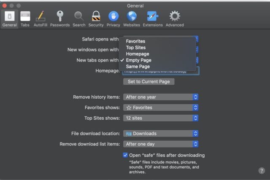Open the AutoFill preferences pane
270x180 pixels.
(40, 19)
